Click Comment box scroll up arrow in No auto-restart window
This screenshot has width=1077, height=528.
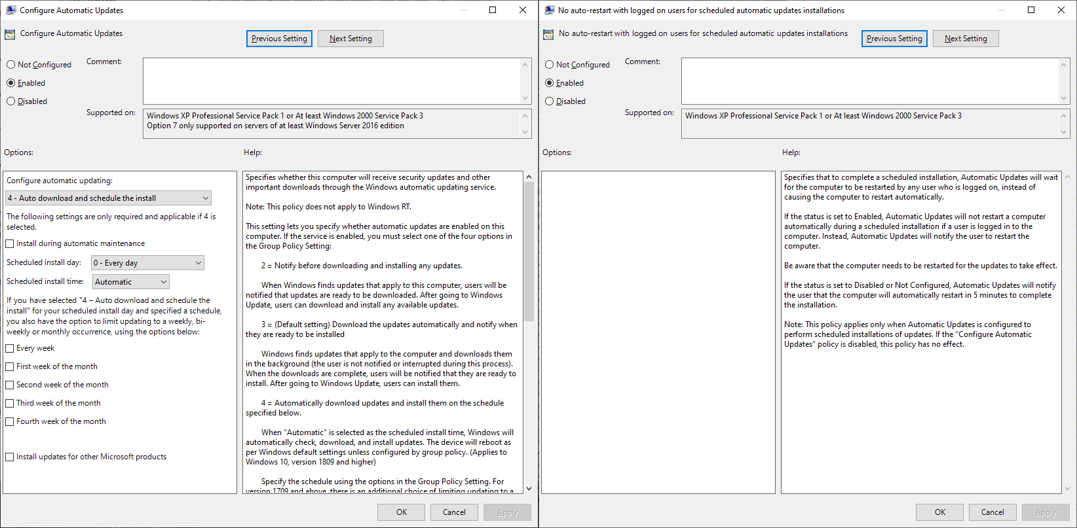click(1064, 64)
